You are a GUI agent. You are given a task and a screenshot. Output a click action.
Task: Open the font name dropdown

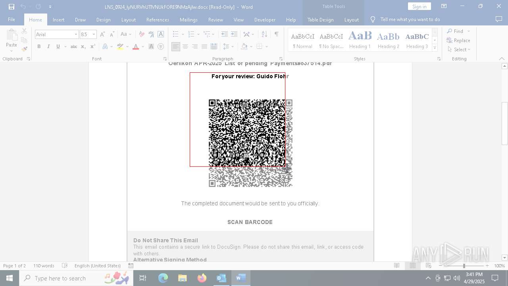click(76, 35)
